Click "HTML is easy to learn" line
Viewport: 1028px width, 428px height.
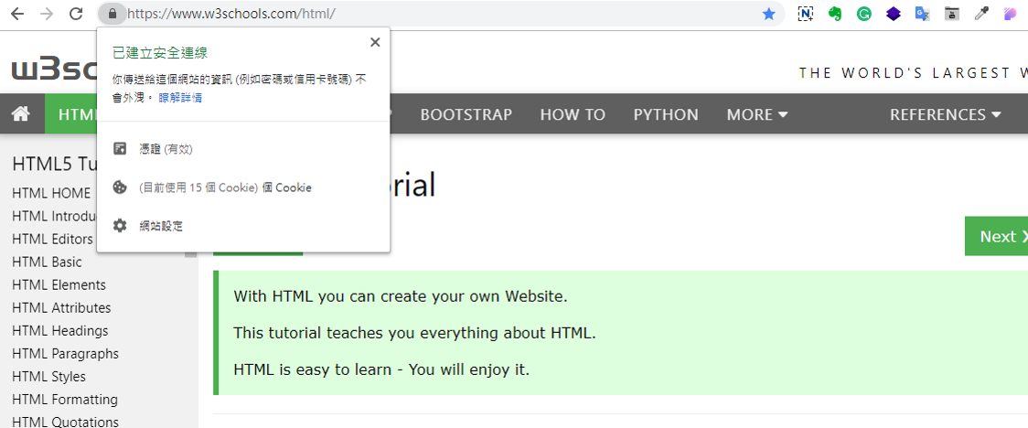[x=380, y=369]
